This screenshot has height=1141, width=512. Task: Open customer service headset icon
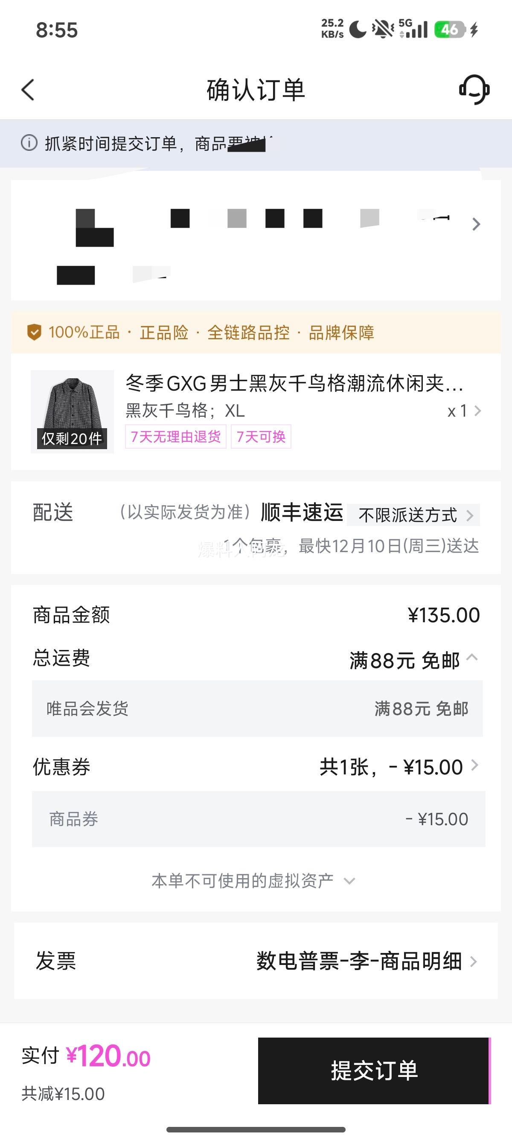tap(474, 89)
